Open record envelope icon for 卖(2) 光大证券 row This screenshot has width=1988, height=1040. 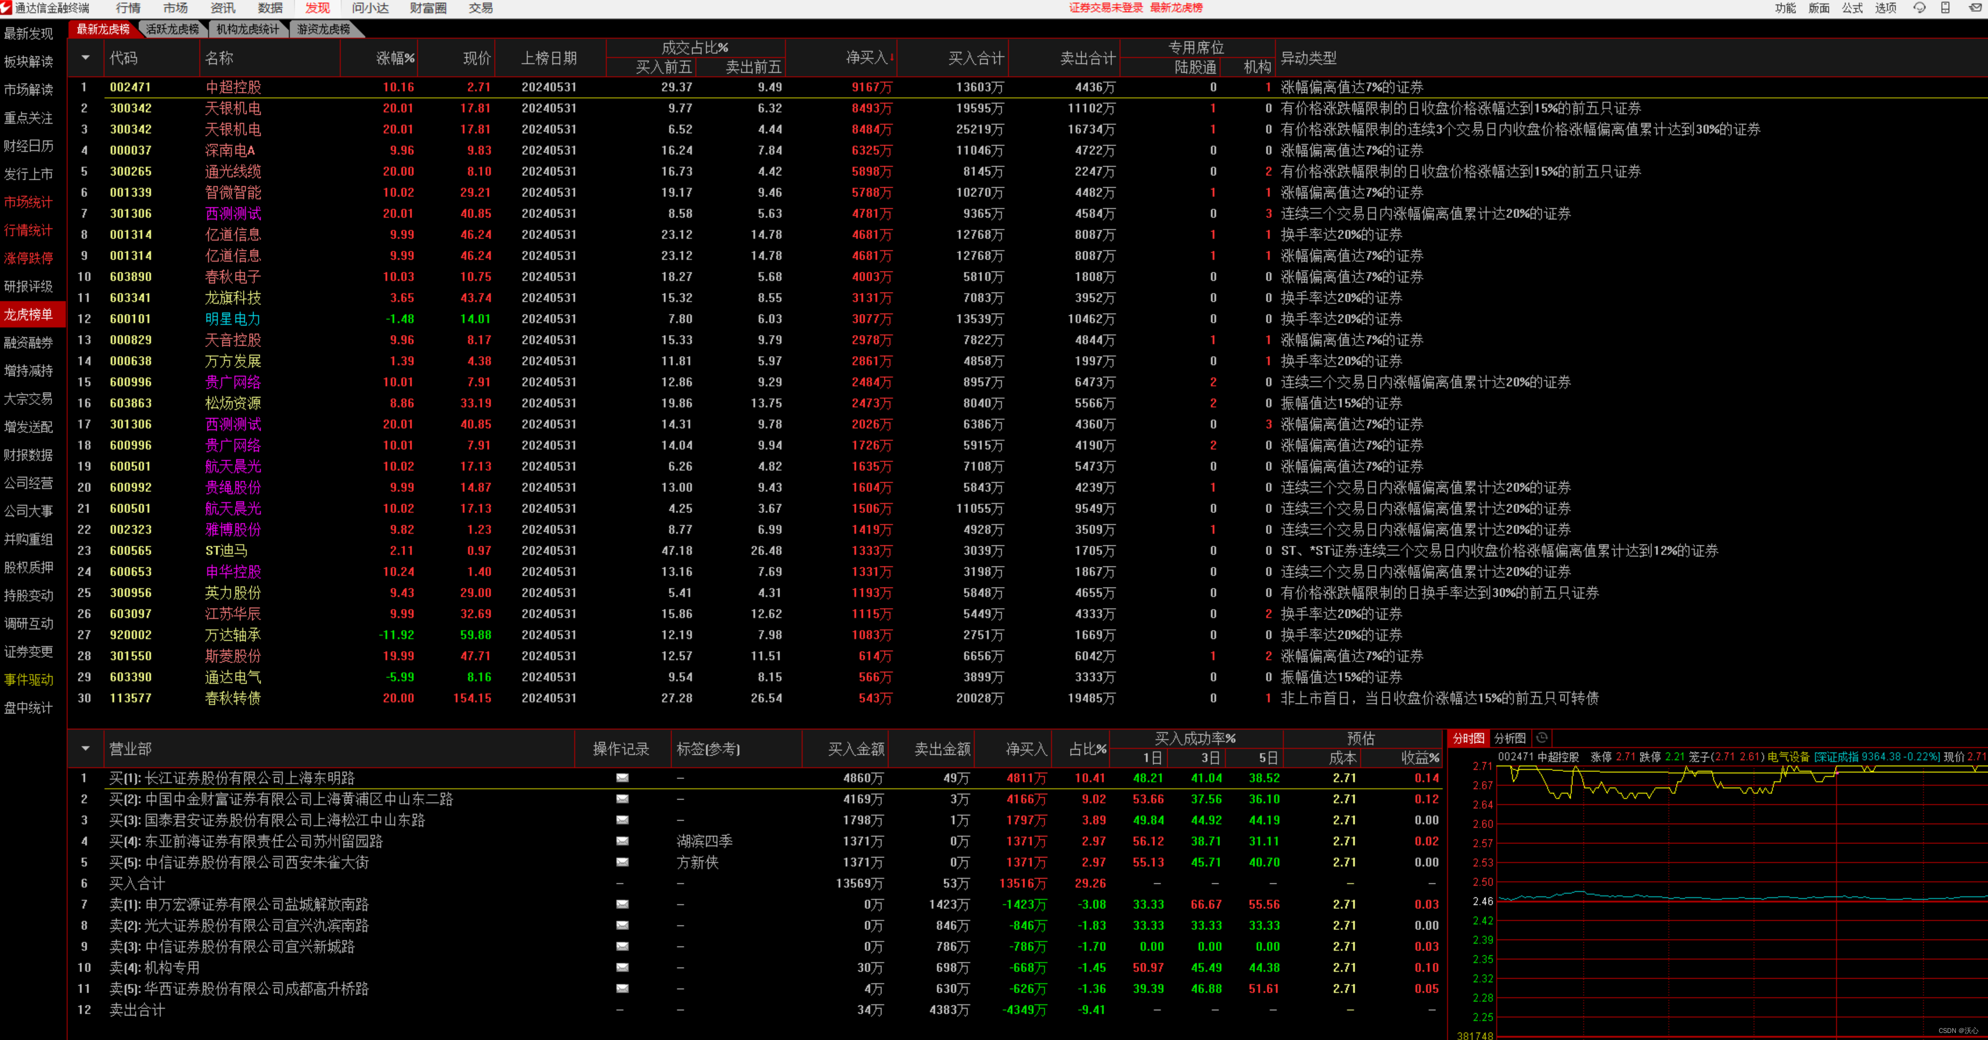(622, 925)
